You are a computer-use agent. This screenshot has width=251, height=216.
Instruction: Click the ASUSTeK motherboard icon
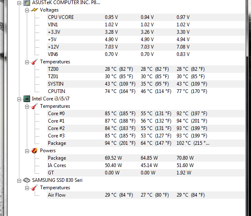(x=27, y=3)
